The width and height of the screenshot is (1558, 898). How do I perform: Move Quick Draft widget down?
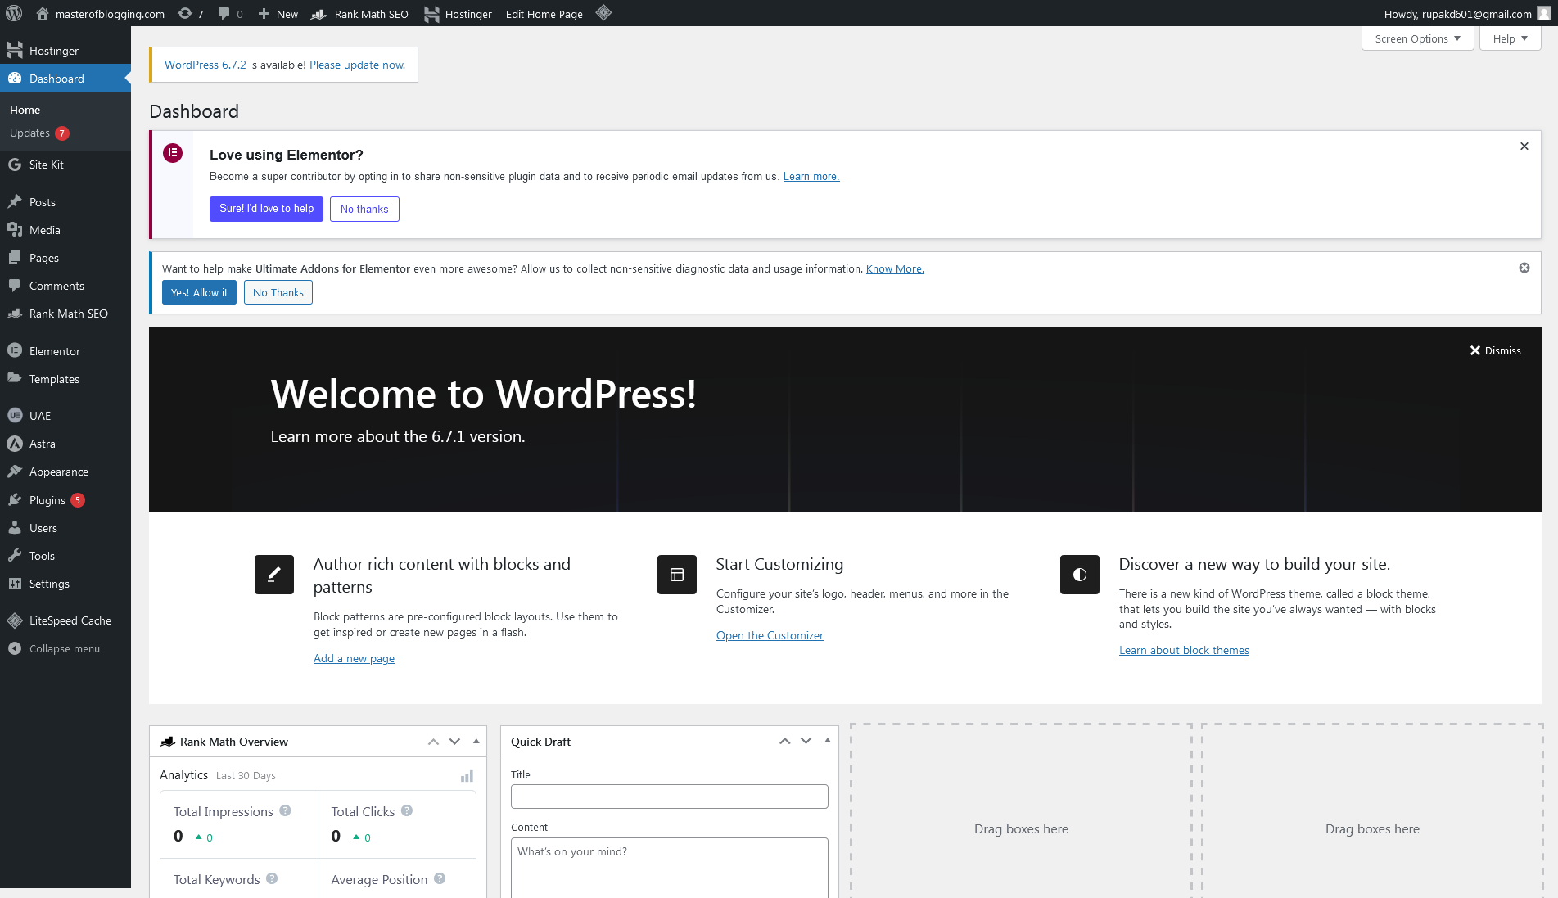[x=806, y=742]
